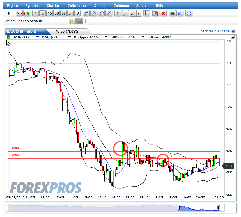
Task: Open the Zeitrahmen menu
Action: click(77, 6)
